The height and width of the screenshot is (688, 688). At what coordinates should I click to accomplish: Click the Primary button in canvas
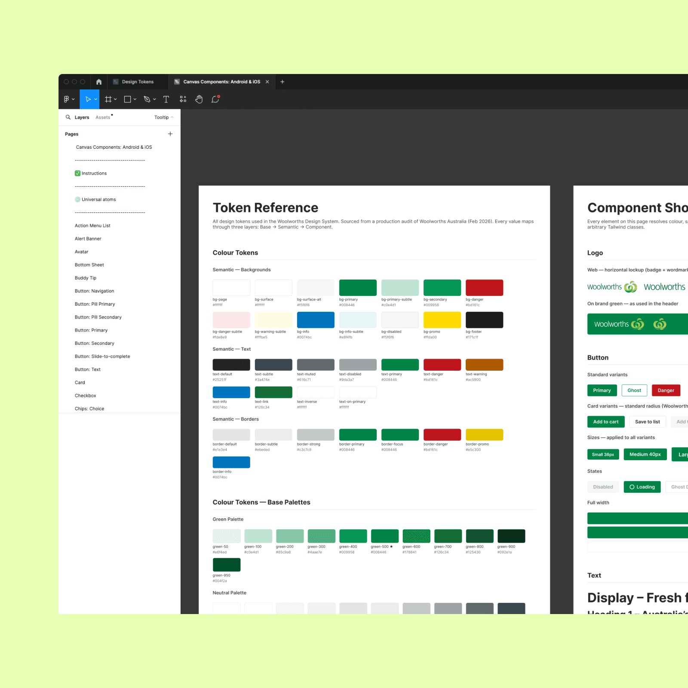tap(602, 390)
